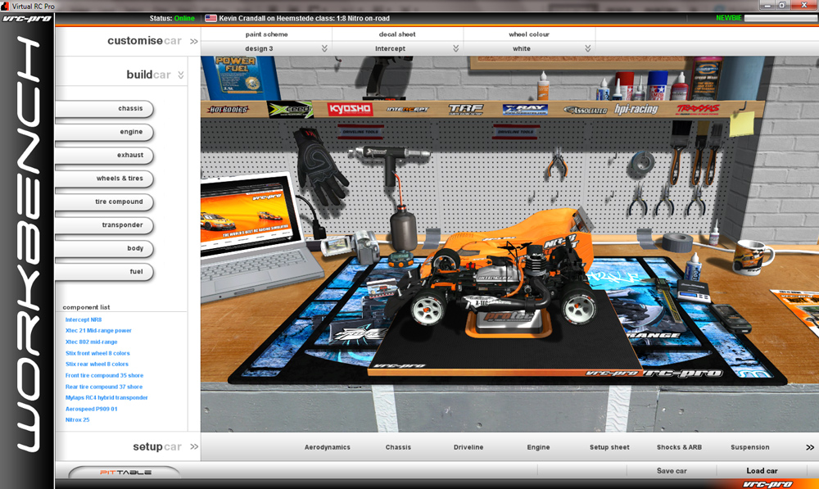This screenshot has height=489, width=819.
Task: Click the orange RC car model
Action: [x=504, y=272]
